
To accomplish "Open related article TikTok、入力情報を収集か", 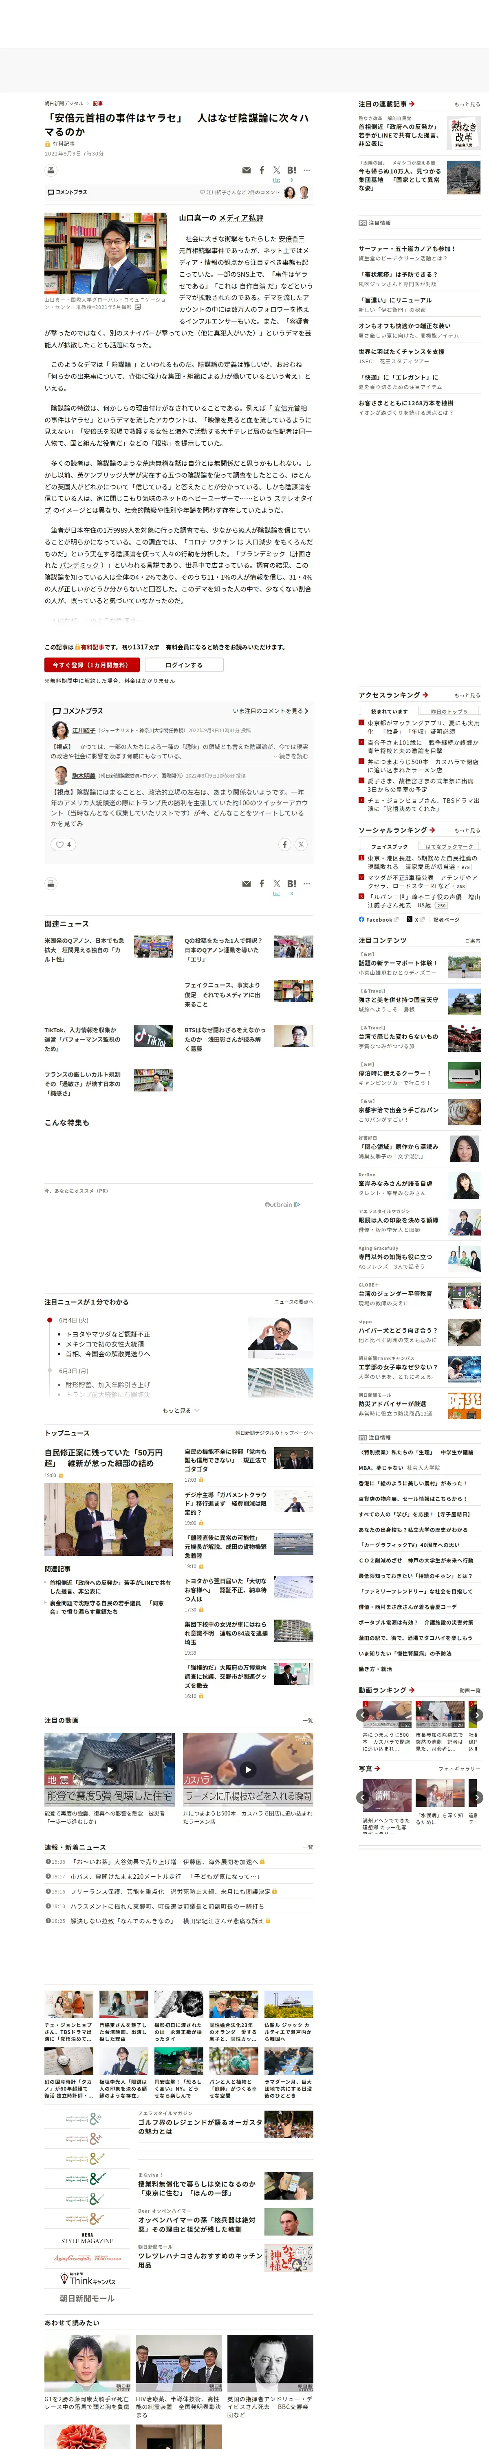I will (83, 1039).
